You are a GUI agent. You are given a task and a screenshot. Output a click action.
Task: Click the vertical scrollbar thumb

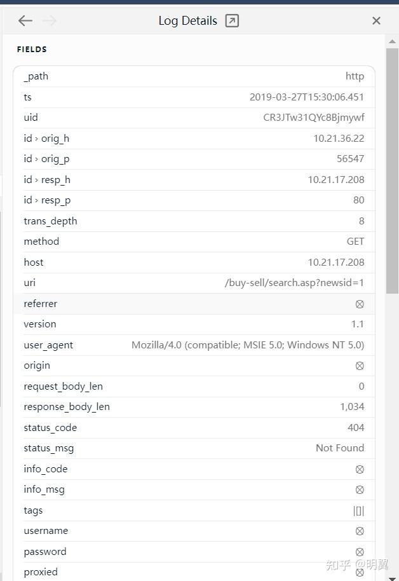(x=392, y=170)
